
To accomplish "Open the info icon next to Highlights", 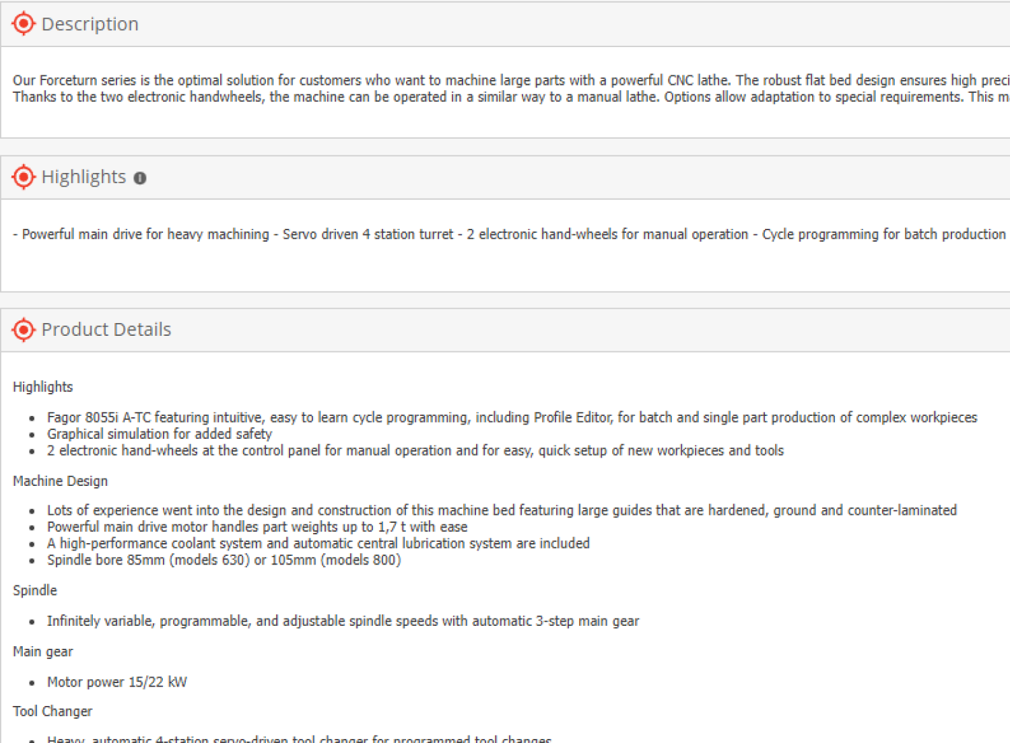I will 140,178.
